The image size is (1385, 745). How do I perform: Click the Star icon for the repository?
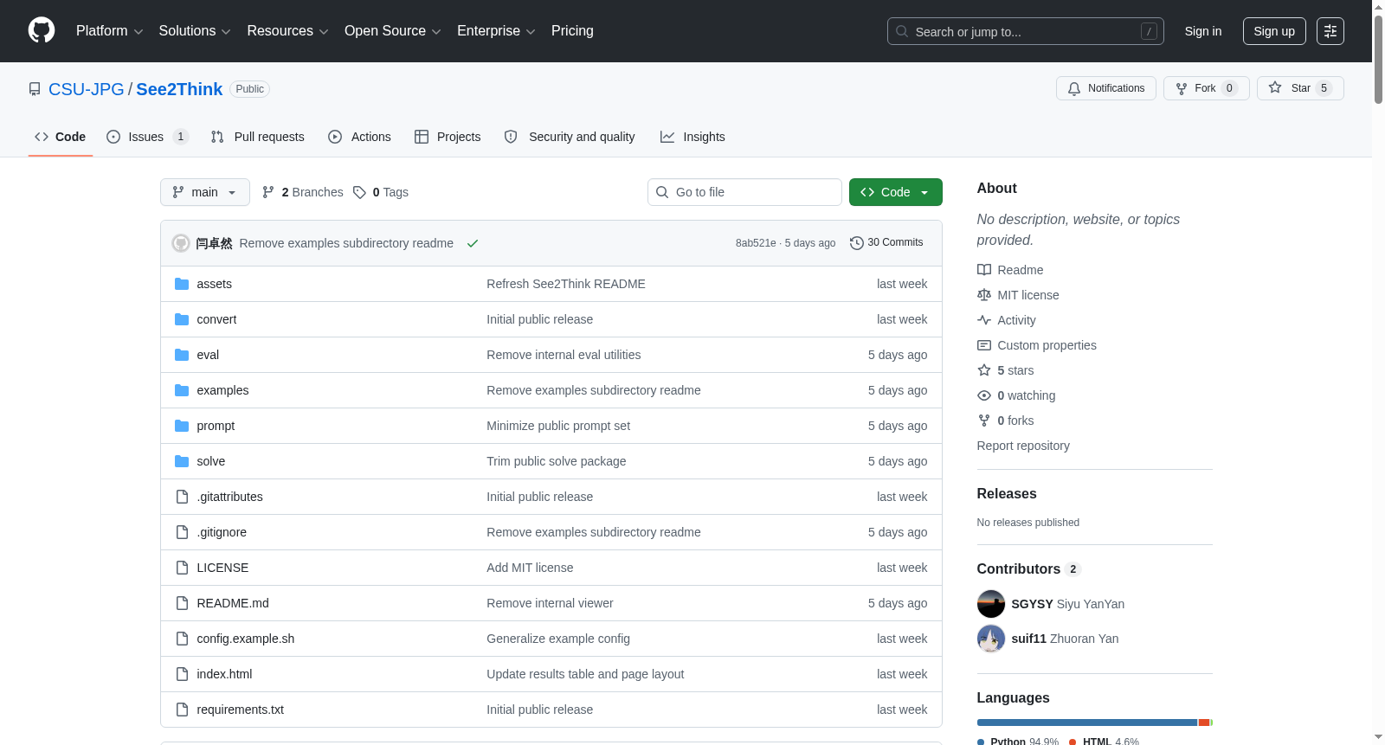1275,87
